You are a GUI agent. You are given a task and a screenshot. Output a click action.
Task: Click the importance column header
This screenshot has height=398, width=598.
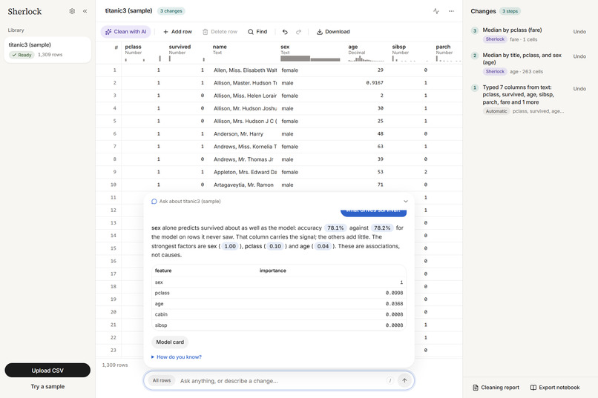[x=273, y=271]
